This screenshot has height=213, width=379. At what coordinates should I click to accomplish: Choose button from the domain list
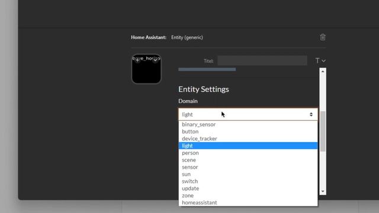248,131
